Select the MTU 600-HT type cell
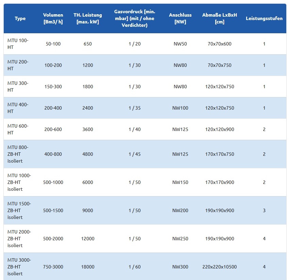This screenshot has width=289, height=280. [18, 129]
